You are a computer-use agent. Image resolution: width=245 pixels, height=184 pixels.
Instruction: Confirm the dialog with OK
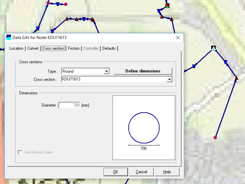115,172
